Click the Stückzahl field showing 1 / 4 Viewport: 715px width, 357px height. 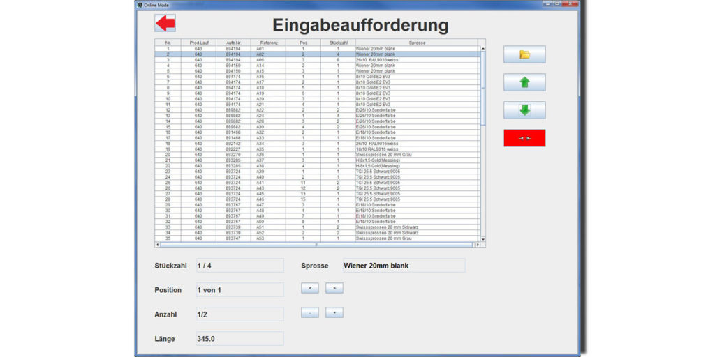coord(240,266)
